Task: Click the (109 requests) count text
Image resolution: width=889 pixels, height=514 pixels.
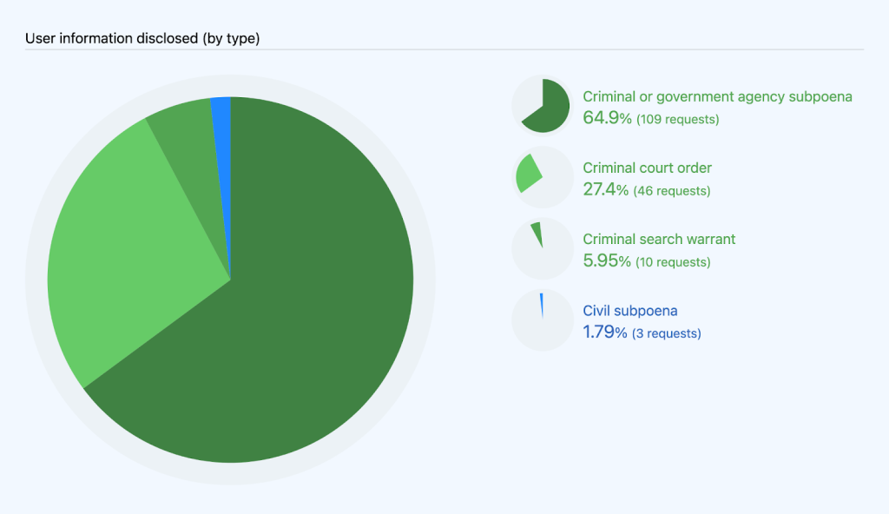Action: pyautogui.click(x=677, y=119)
